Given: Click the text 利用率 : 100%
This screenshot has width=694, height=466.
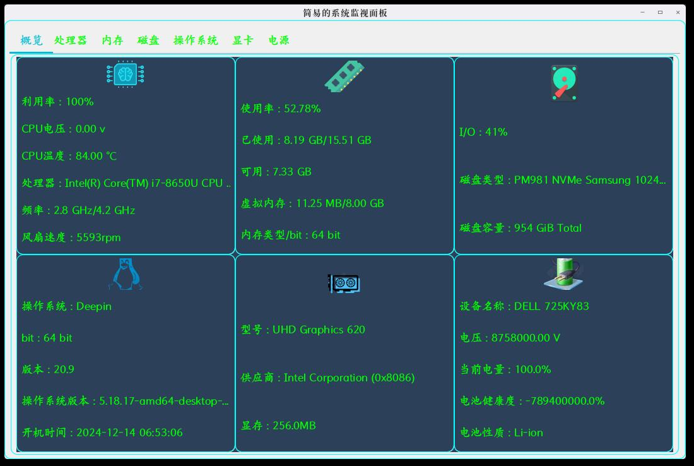Looking at the screenshot, I should (57, 102).
